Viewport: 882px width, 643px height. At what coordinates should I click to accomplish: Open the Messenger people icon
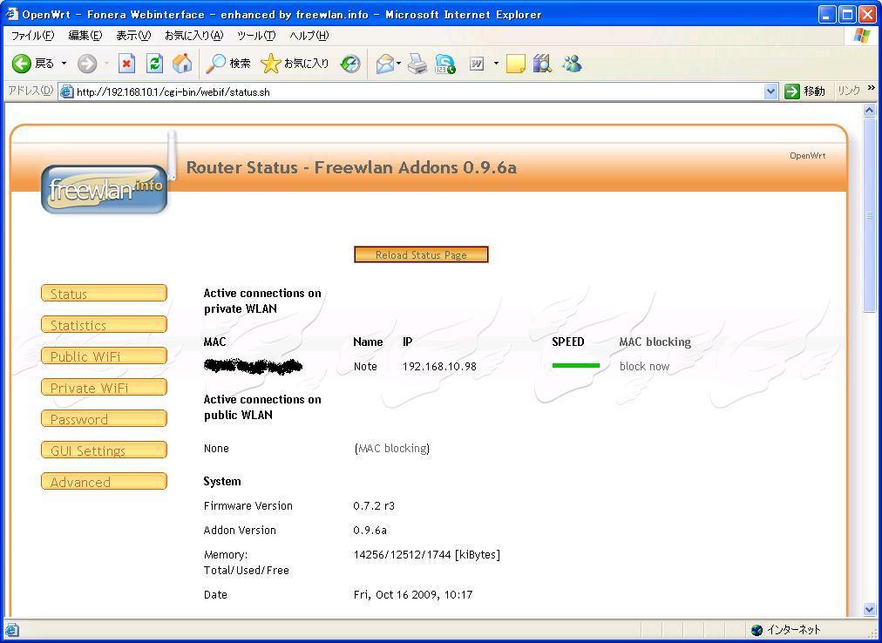572,64
